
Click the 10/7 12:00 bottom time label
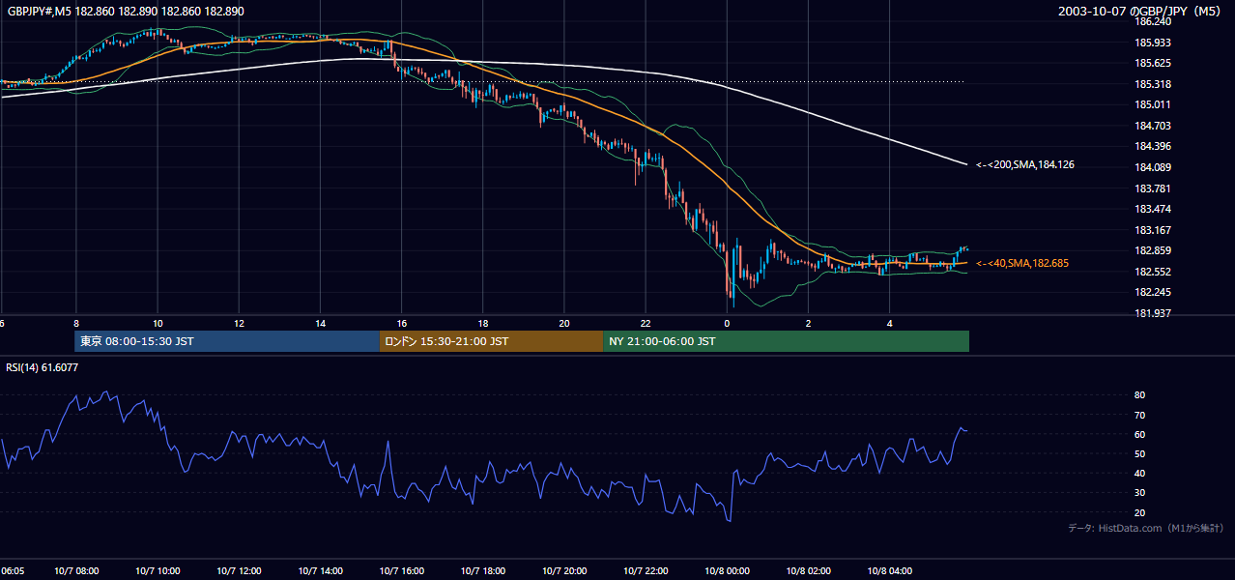click(239, 570)
